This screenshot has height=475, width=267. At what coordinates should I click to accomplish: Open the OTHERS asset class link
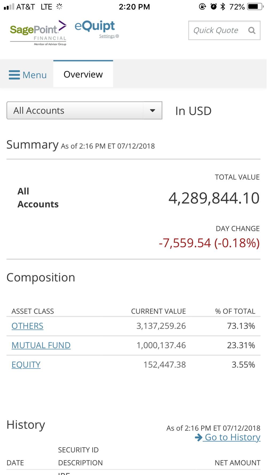coord(27,326)
